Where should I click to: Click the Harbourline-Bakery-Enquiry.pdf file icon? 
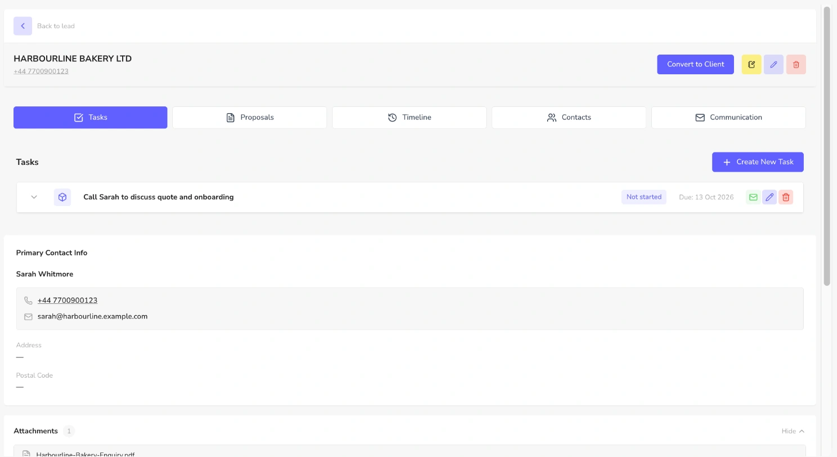[x=26, y=454]
